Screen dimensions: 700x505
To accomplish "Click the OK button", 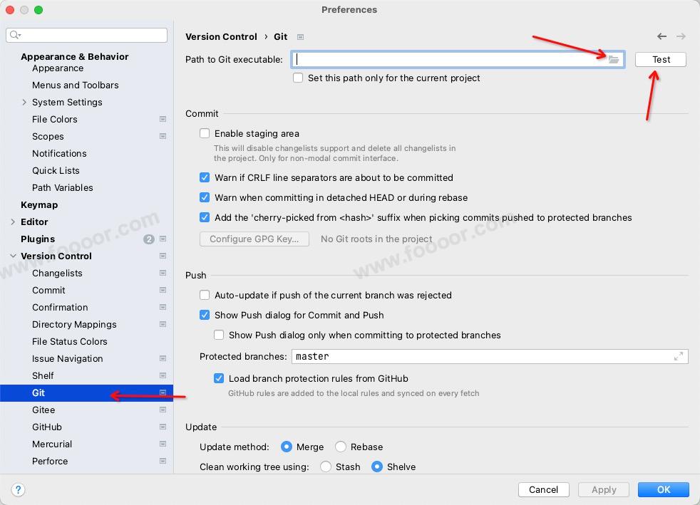I will pyautogui.click(x=663, y=489).
